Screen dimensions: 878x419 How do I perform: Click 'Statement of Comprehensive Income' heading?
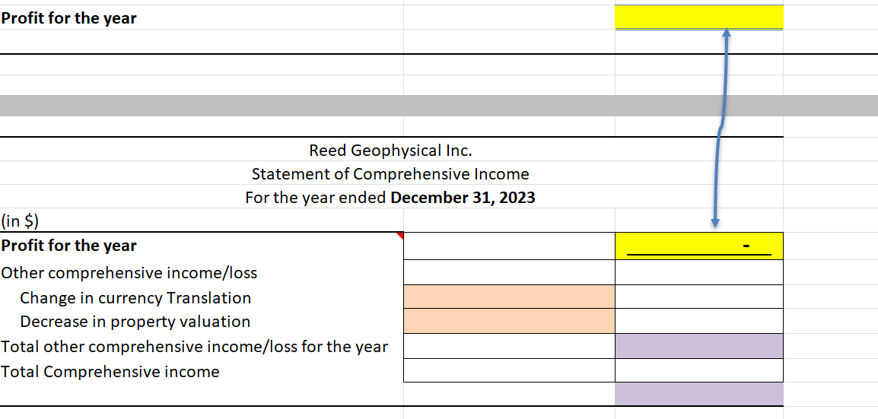(390, 174)
